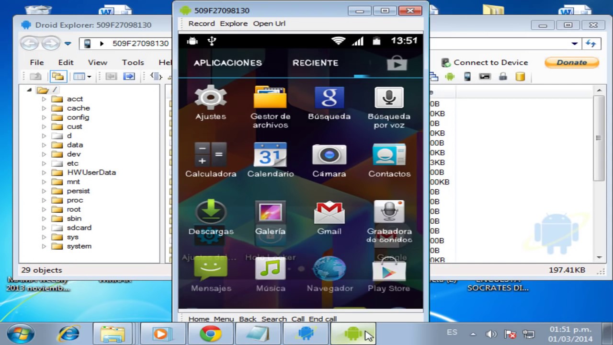The height and width of the screenshot is (345, 613).
Task: Open Búsqueda por voz app
Action: tap(389, 107)
